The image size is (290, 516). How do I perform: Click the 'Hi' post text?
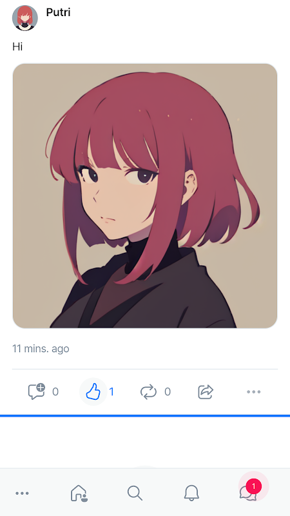point(17,46)
